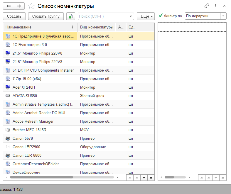Select the ADATA SU650 row
The height and width of the screenshot is (194, 231).
[44, 96]
